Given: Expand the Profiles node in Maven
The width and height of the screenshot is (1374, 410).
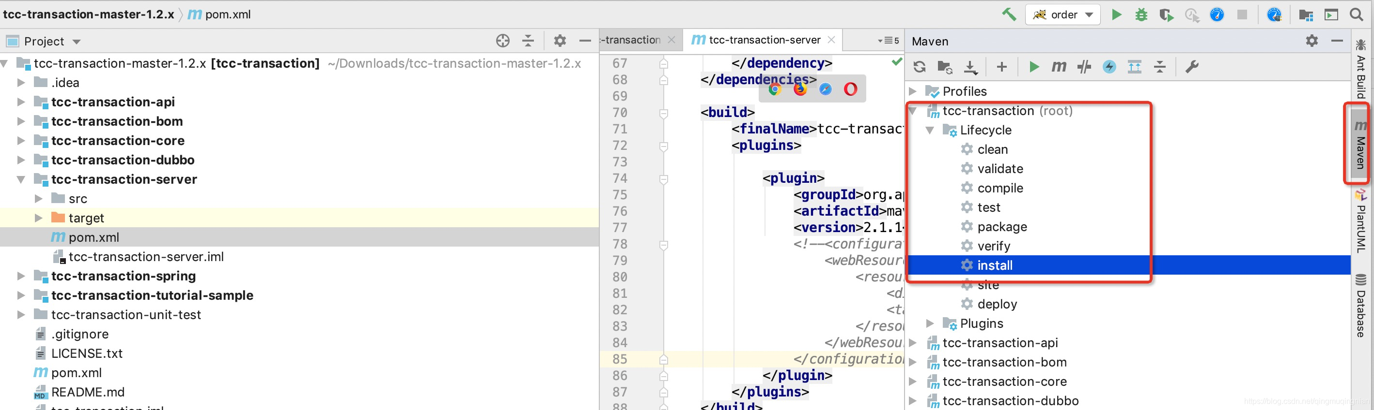Looking at the screenshot, I should [x=913, y=91].
